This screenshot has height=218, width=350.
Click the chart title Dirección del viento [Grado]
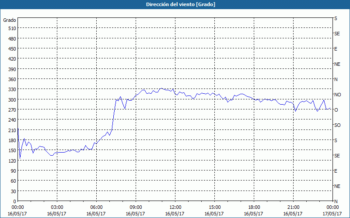click(181, 4)
